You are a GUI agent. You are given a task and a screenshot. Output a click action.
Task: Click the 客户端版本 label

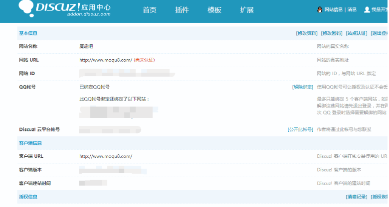pos(30,170)
